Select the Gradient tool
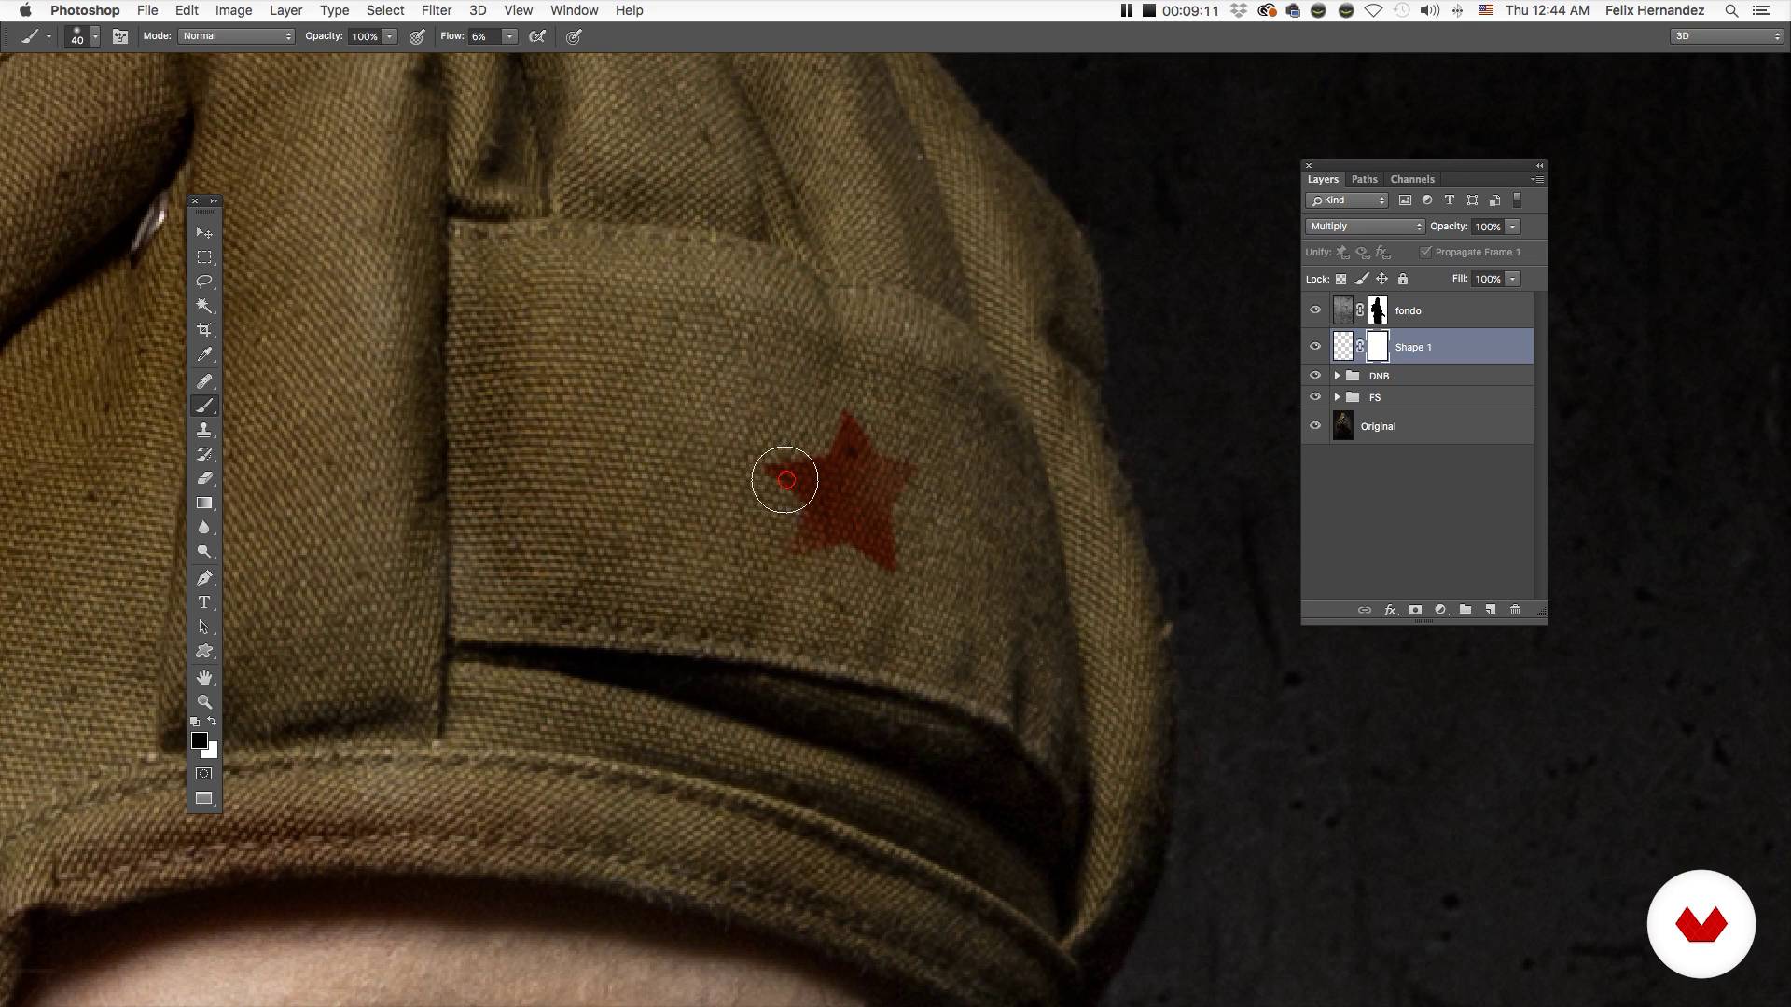 click(204, 504)
